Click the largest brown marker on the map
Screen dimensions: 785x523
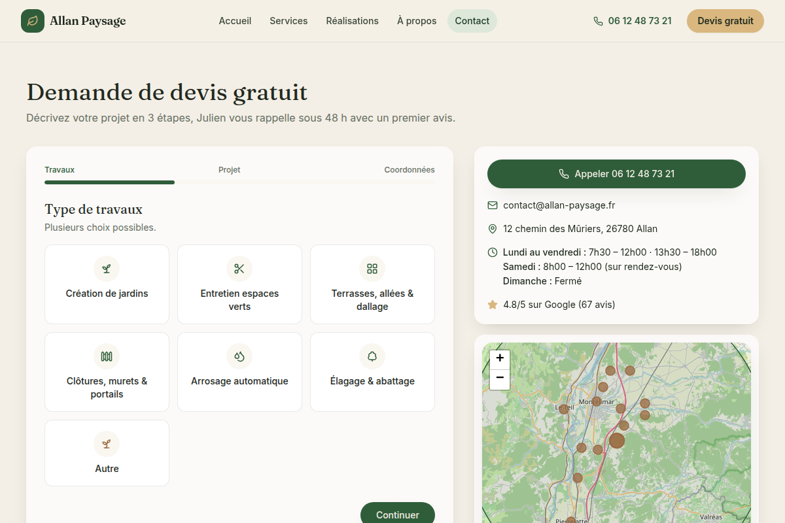(617, 440)
